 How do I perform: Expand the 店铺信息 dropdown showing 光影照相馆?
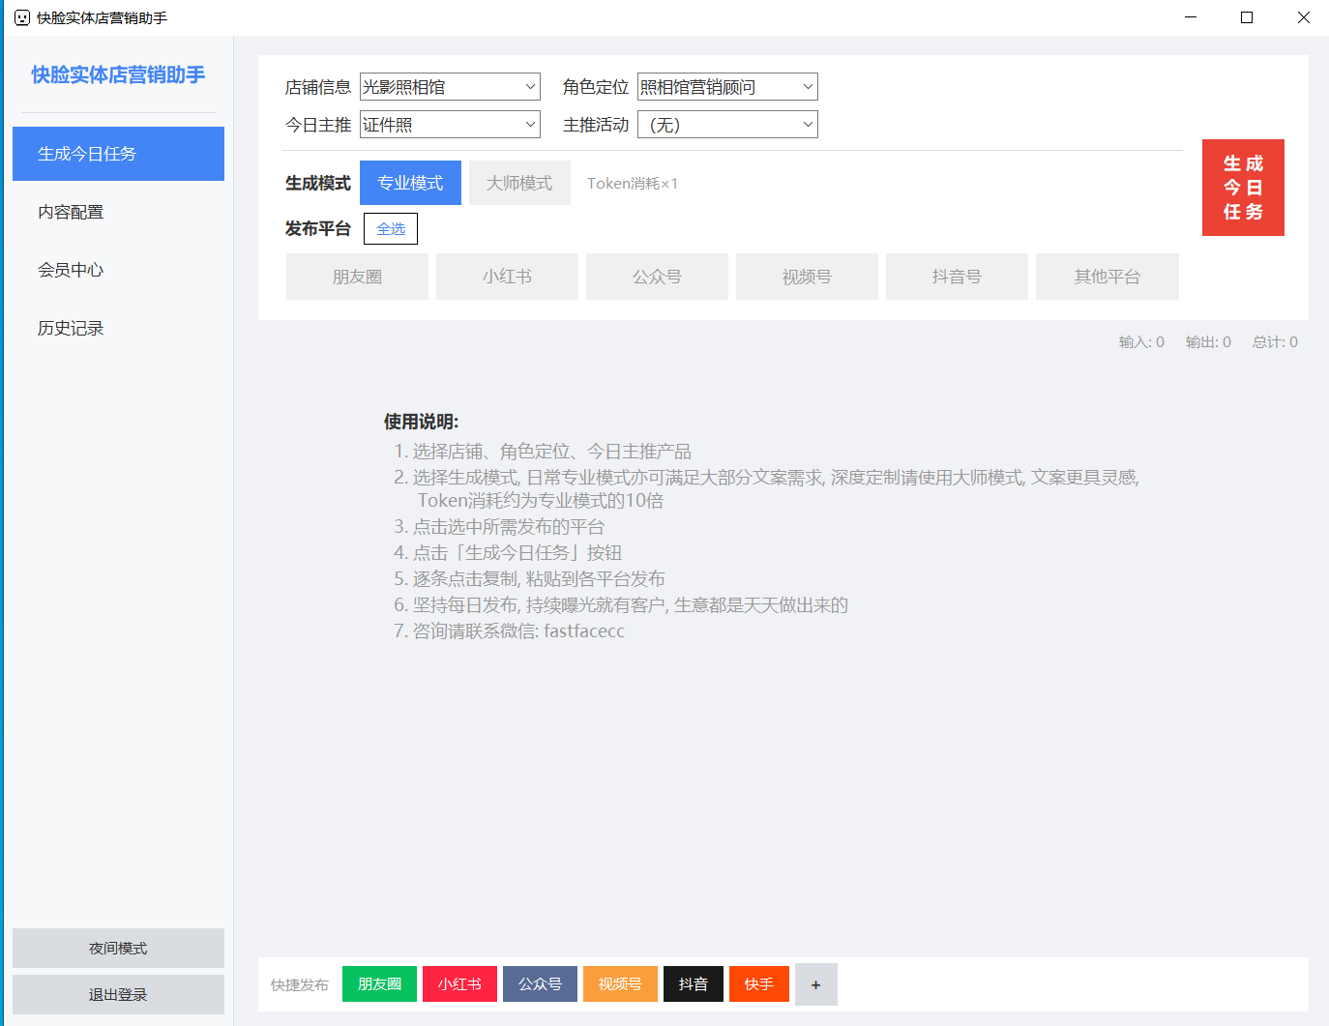pos(450,87)
